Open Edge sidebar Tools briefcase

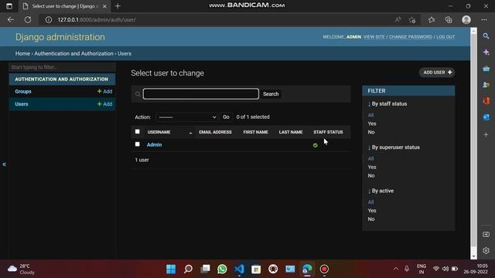point(486,69)
